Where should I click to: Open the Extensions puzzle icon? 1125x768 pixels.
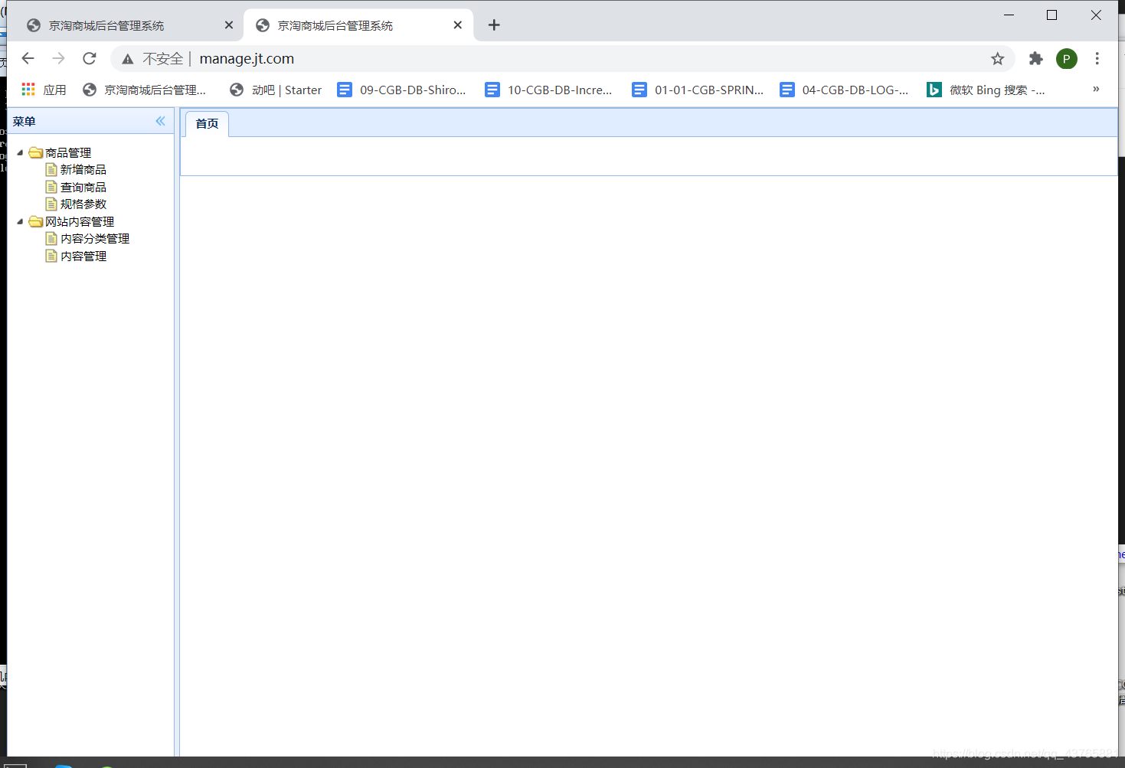[x=1035, y=58]
